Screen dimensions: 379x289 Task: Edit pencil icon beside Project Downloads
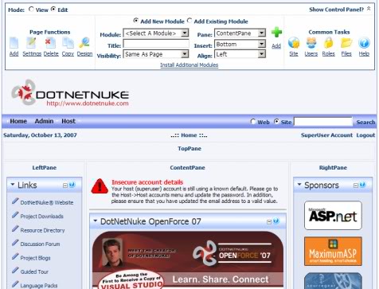point(15,215)
